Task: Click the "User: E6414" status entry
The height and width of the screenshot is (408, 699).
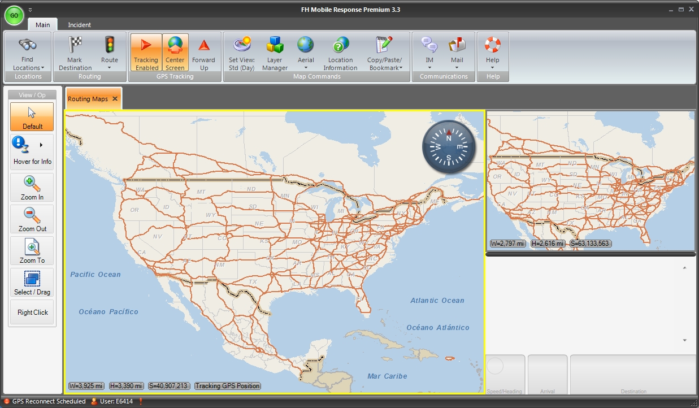Action: (113, 402)
